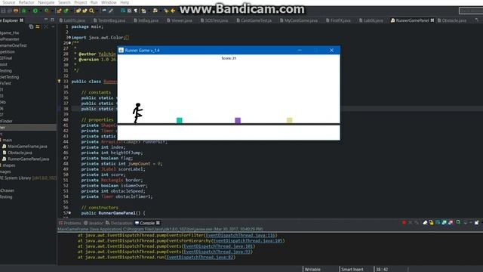This screenshot has height=272, width=483.
Task: Switch to IntBag.java editor tab
Action: [146, 20]
